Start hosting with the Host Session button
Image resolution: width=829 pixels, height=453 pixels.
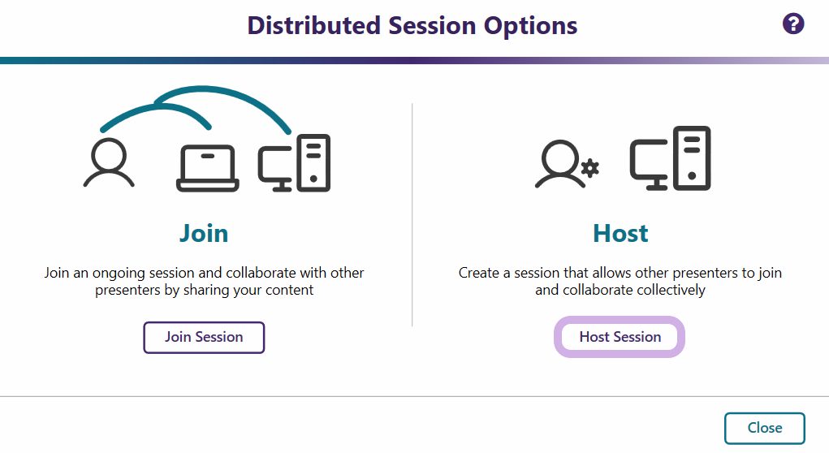tap(620, 337)
